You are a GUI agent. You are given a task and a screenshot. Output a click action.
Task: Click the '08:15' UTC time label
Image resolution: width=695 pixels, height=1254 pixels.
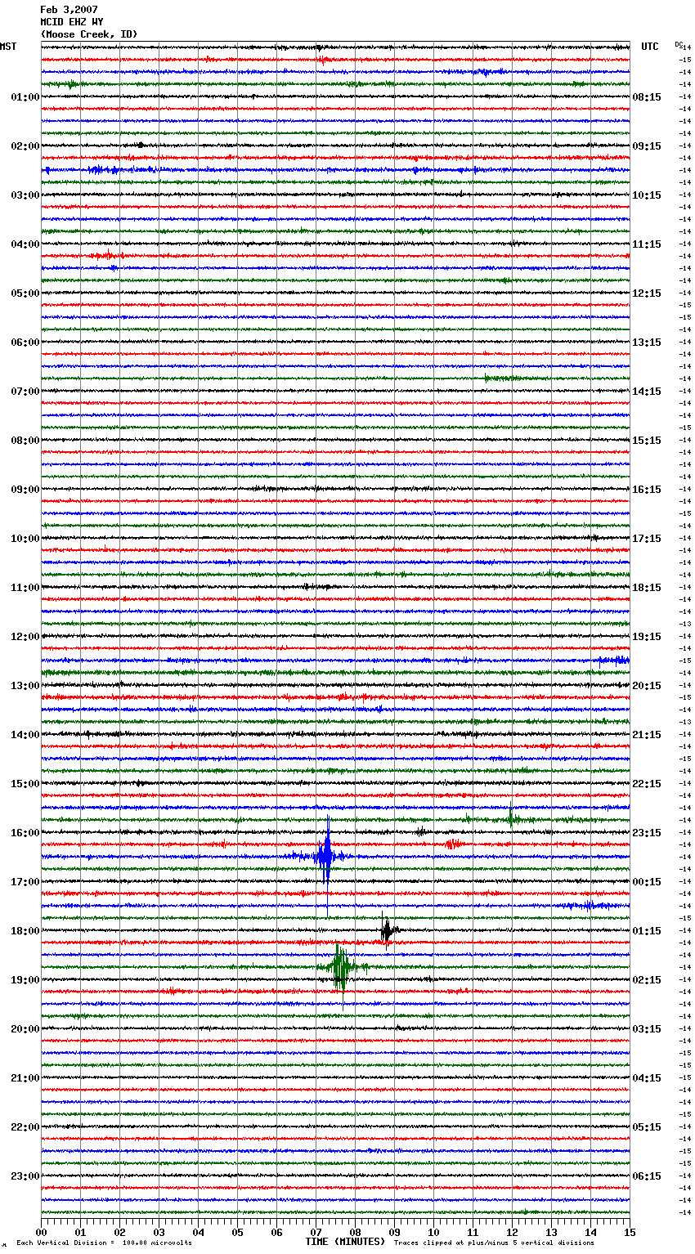point(647,97)
